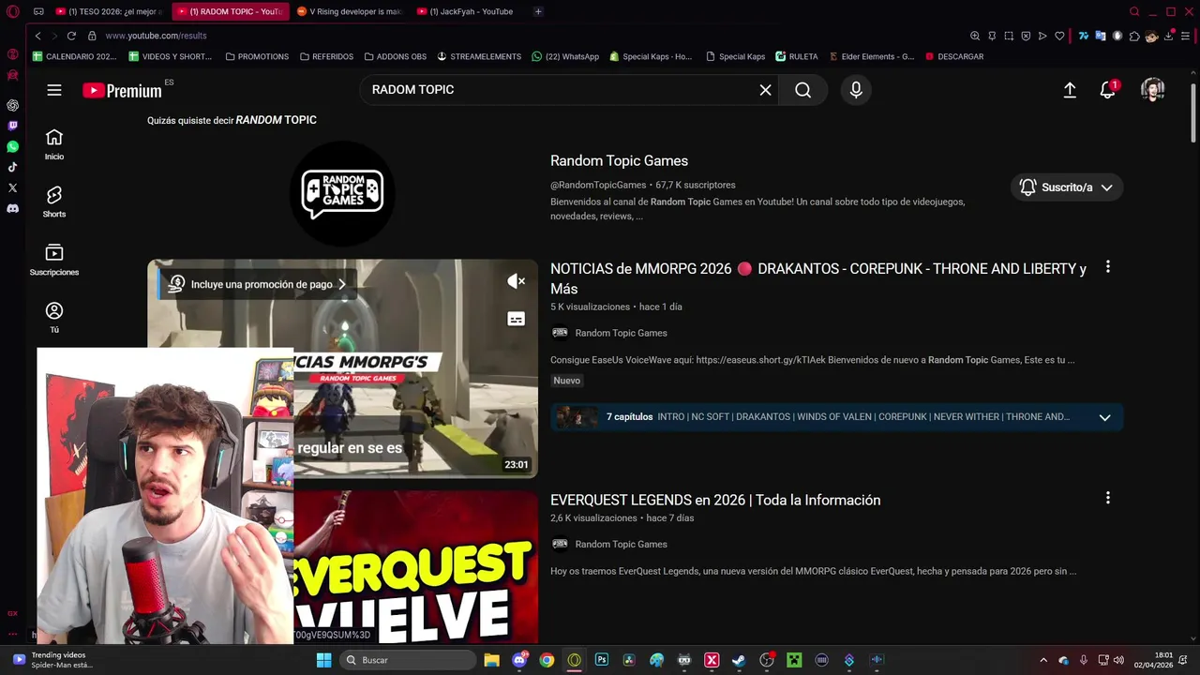
Task: Open the YouTube hamburger menu
Action: coord(54,90)
